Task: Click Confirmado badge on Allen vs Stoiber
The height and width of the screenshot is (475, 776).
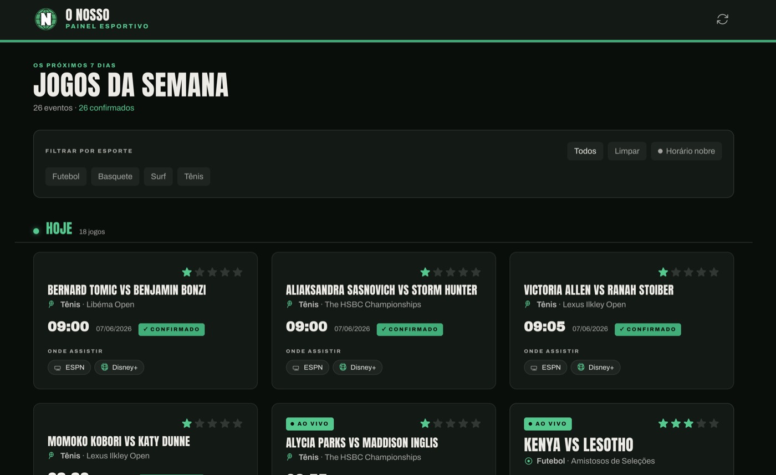Action: tap(648, 329)
